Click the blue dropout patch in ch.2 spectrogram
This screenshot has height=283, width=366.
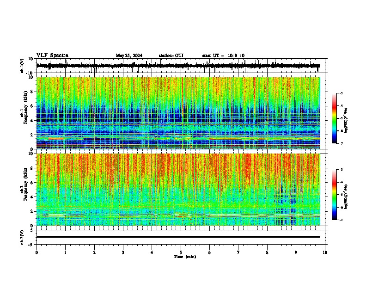click(285, 205)
